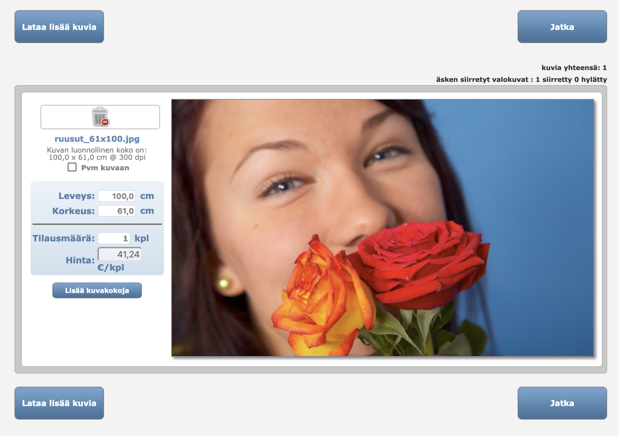Click the '€/kpl' unit label
This screenshot has width=619, height=436.
click(x=111, y=268)
